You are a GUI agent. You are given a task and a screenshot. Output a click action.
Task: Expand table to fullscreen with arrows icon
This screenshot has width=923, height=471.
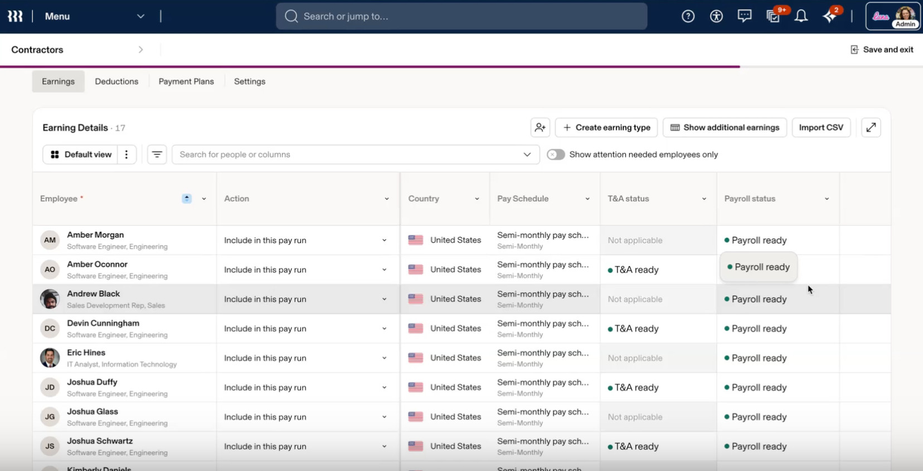click(871, 127)
